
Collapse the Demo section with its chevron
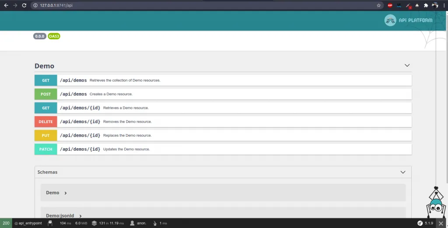(407, 66)
